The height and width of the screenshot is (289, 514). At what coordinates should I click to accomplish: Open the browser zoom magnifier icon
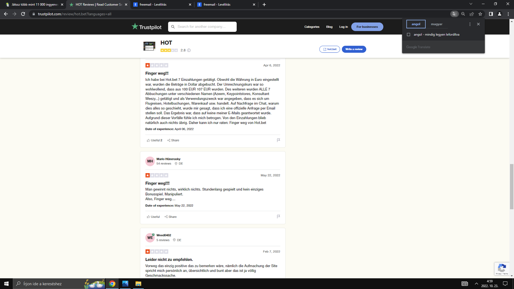coord(463,14)
